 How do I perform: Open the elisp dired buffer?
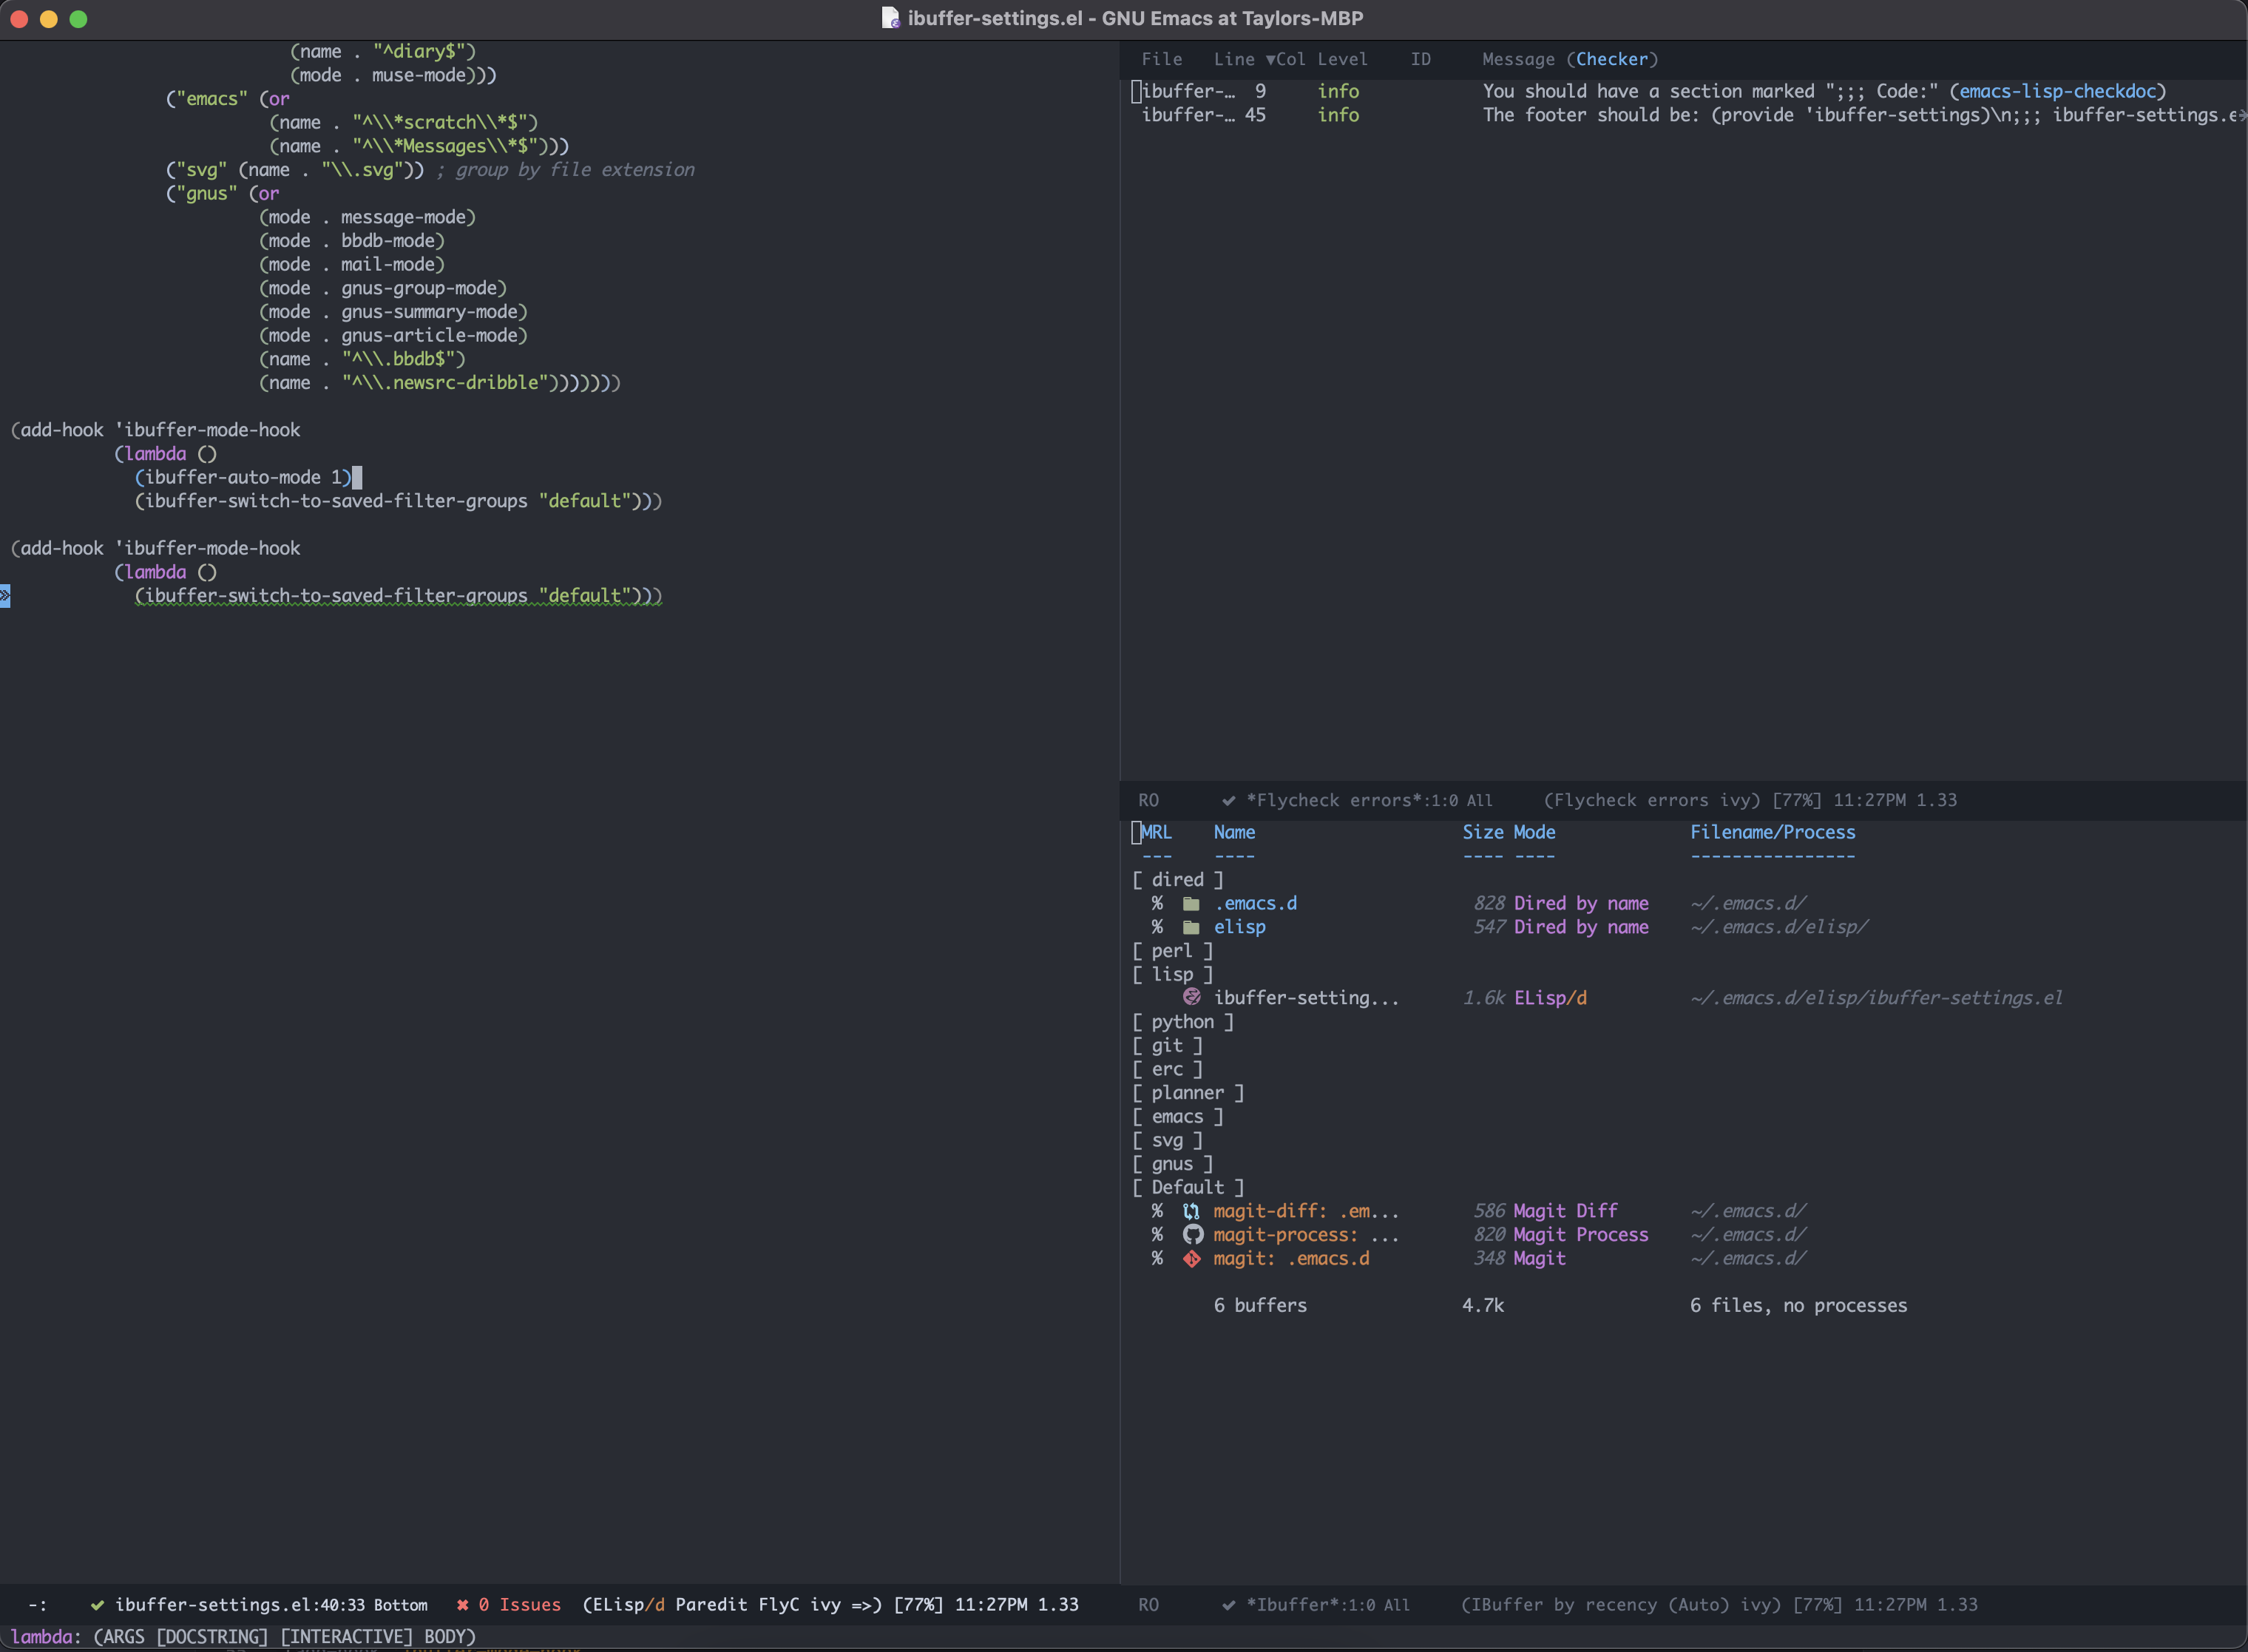[1239, 927]
